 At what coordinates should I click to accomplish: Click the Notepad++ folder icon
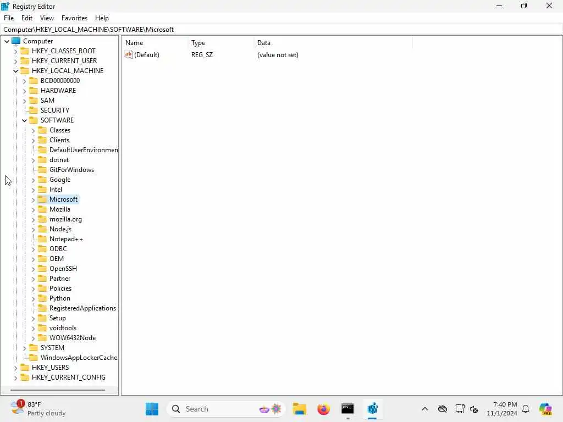[42, 238]
